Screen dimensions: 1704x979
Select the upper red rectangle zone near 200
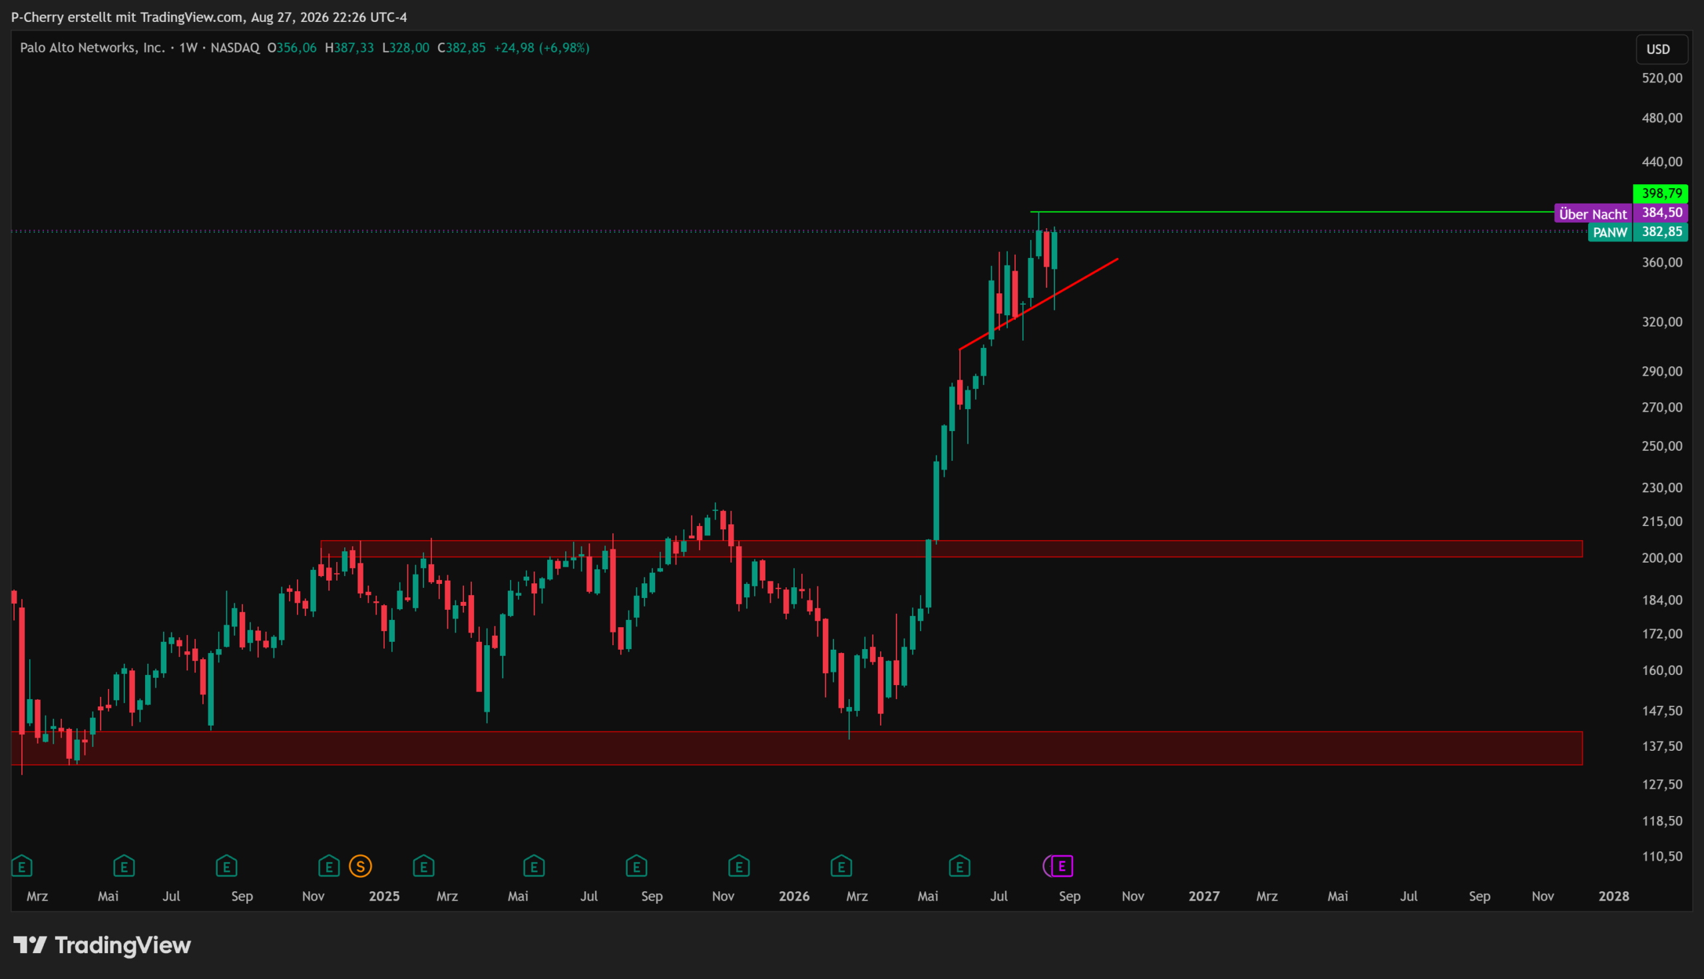click(951, 549)
